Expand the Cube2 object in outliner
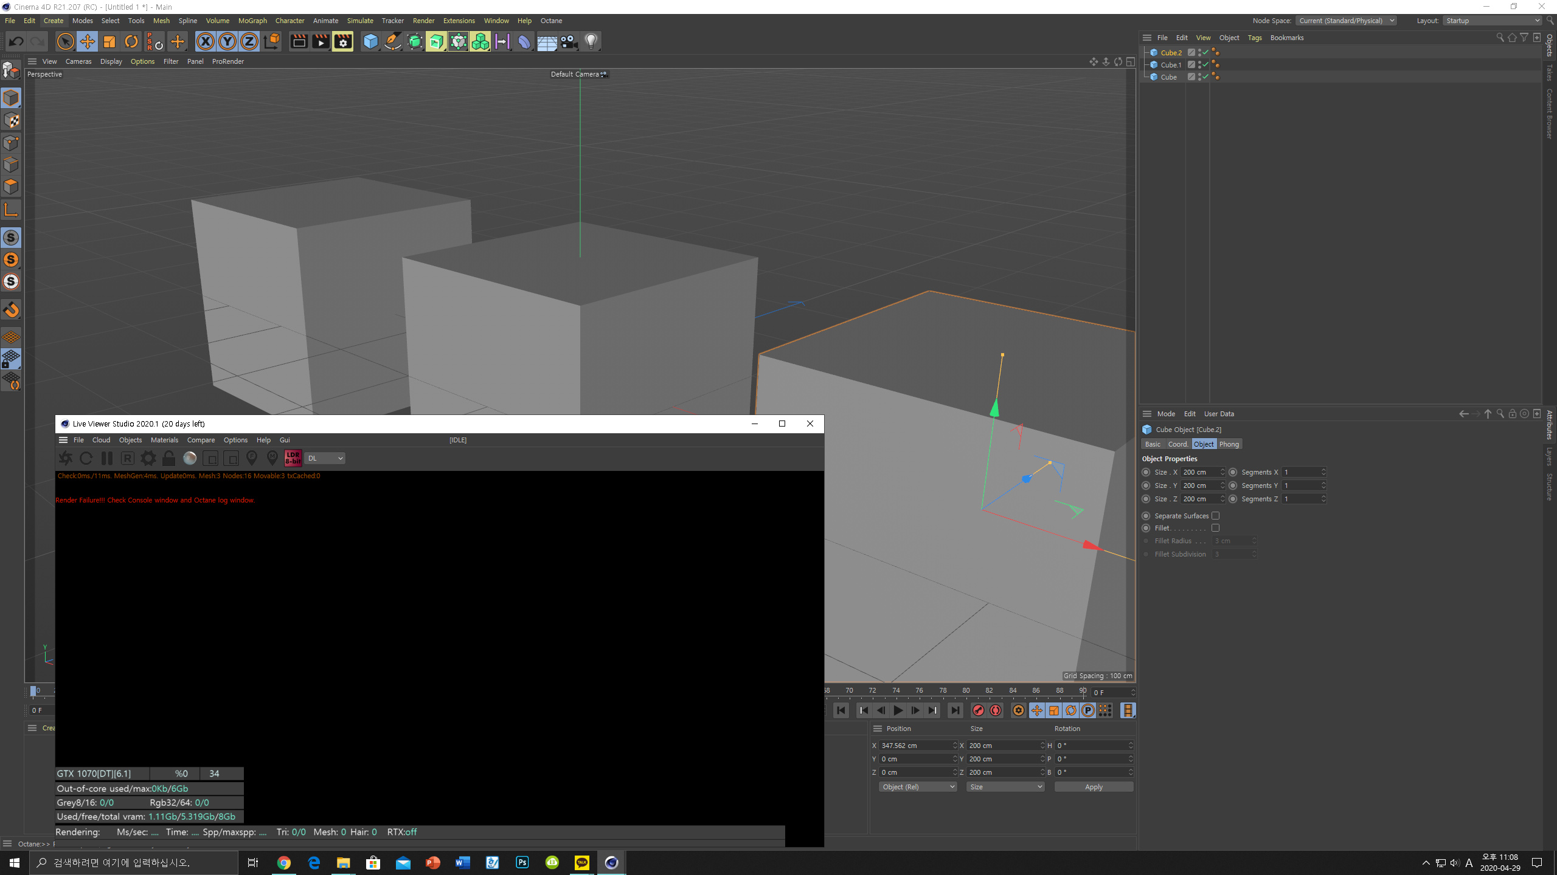 click(x=1146, y=52)
